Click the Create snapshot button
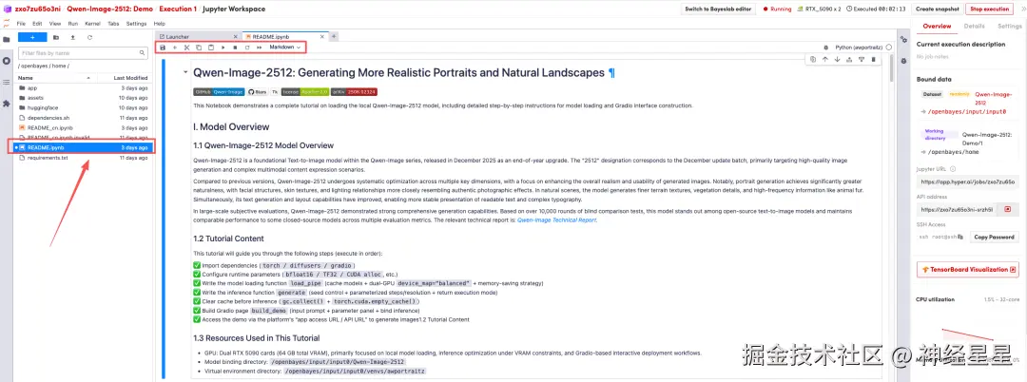The height and width of the screenshot is (382, 1027). pyautogui.click(x=938, y=10)
